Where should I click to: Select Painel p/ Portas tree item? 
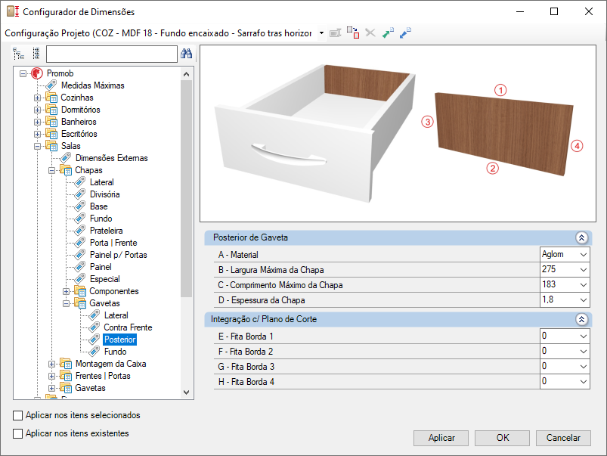tap(119, 255)
